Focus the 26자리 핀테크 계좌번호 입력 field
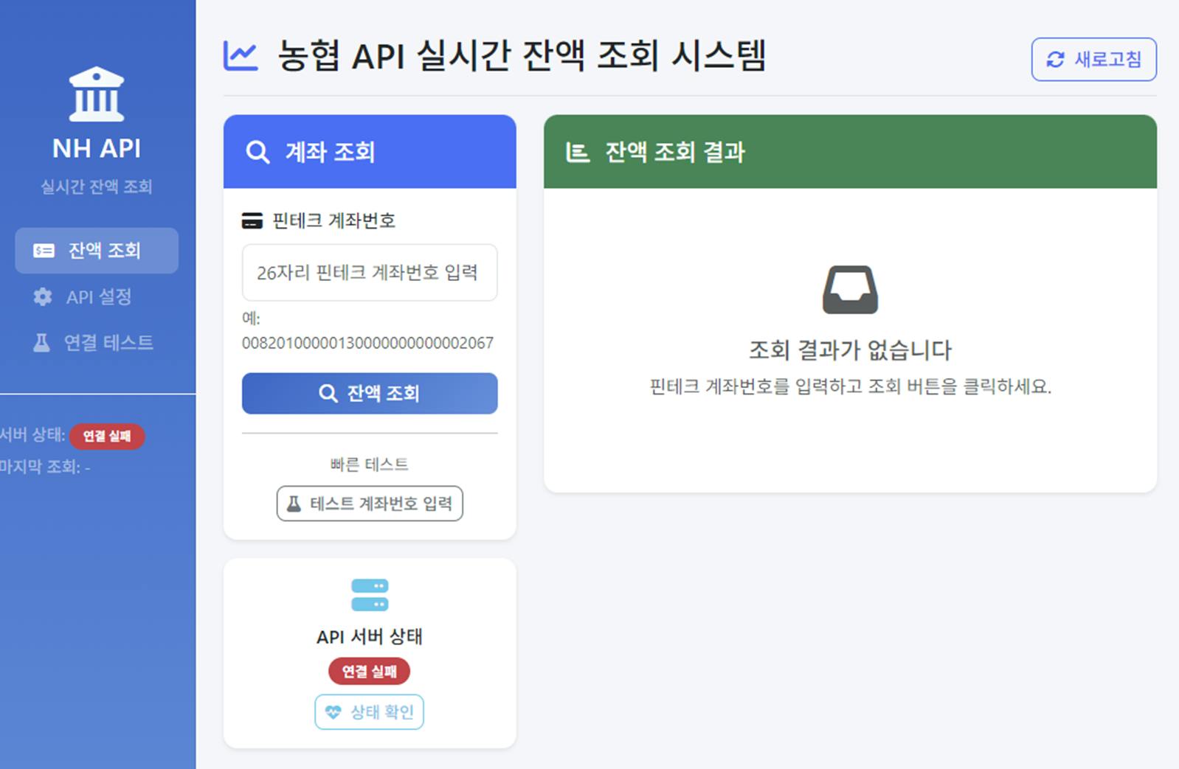1179x769 pixels. click(369, 273)
